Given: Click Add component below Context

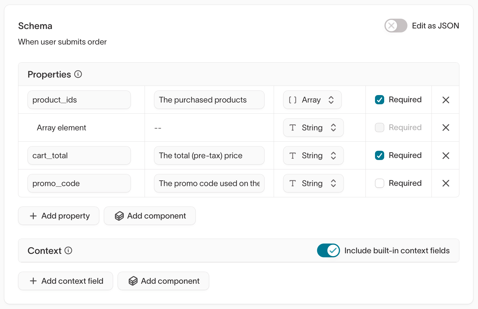Looking at the screenshot, I should [x=163, y=281].
